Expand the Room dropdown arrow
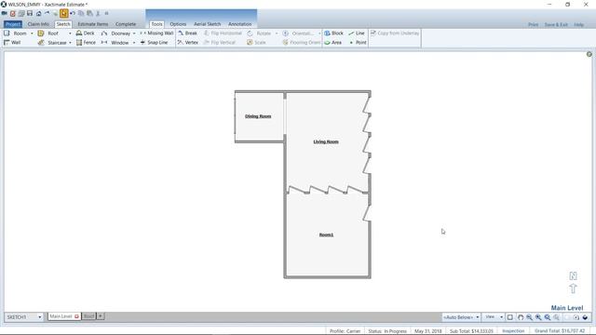 pyautogui.click(x=32, y=33)
